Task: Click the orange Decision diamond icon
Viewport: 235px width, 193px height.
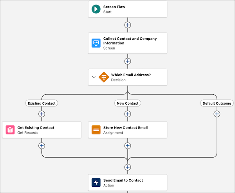Action: pos(104,77)
